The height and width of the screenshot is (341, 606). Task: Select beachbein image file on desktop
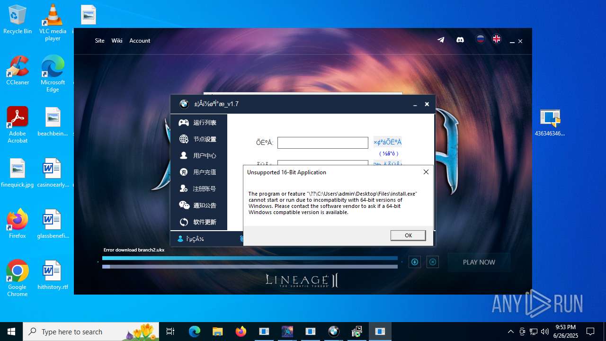click(x=53, y=122)
